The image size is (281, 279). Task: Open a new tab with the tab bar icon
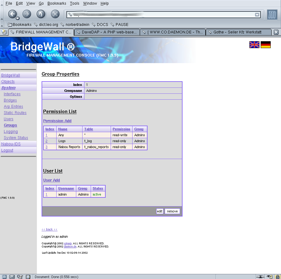pos(3,32)
